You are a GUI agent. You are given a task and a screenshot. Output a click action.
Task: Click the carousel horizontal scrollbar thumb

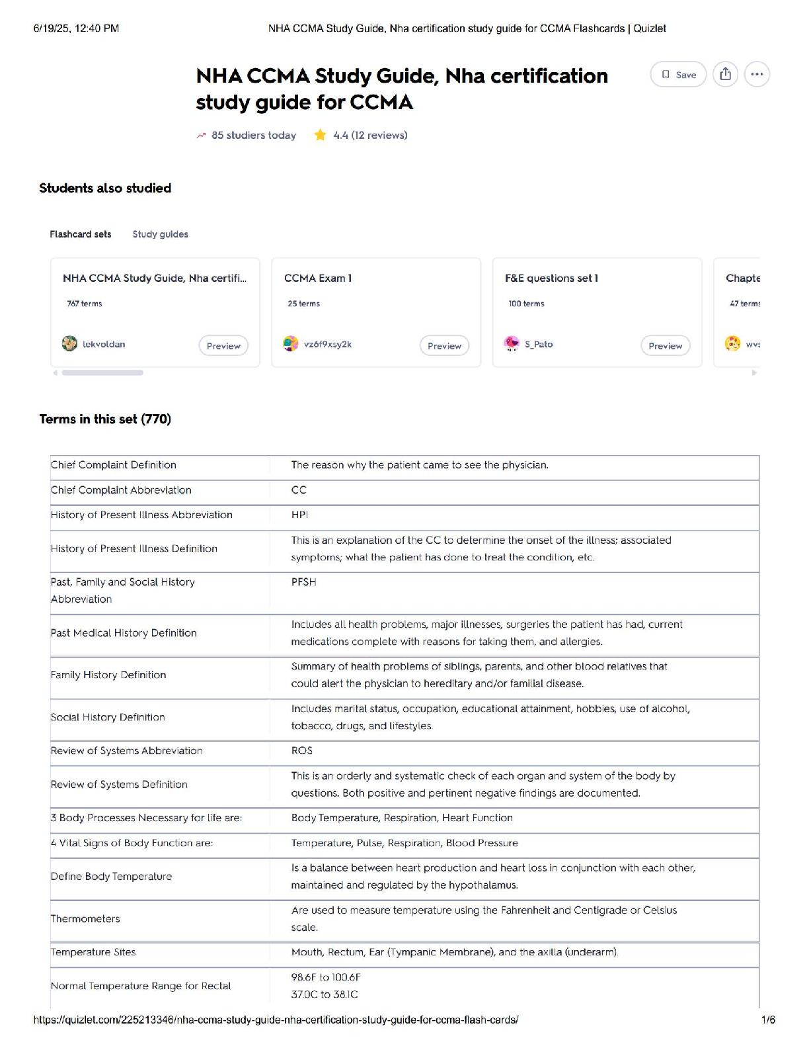[102, 373]
